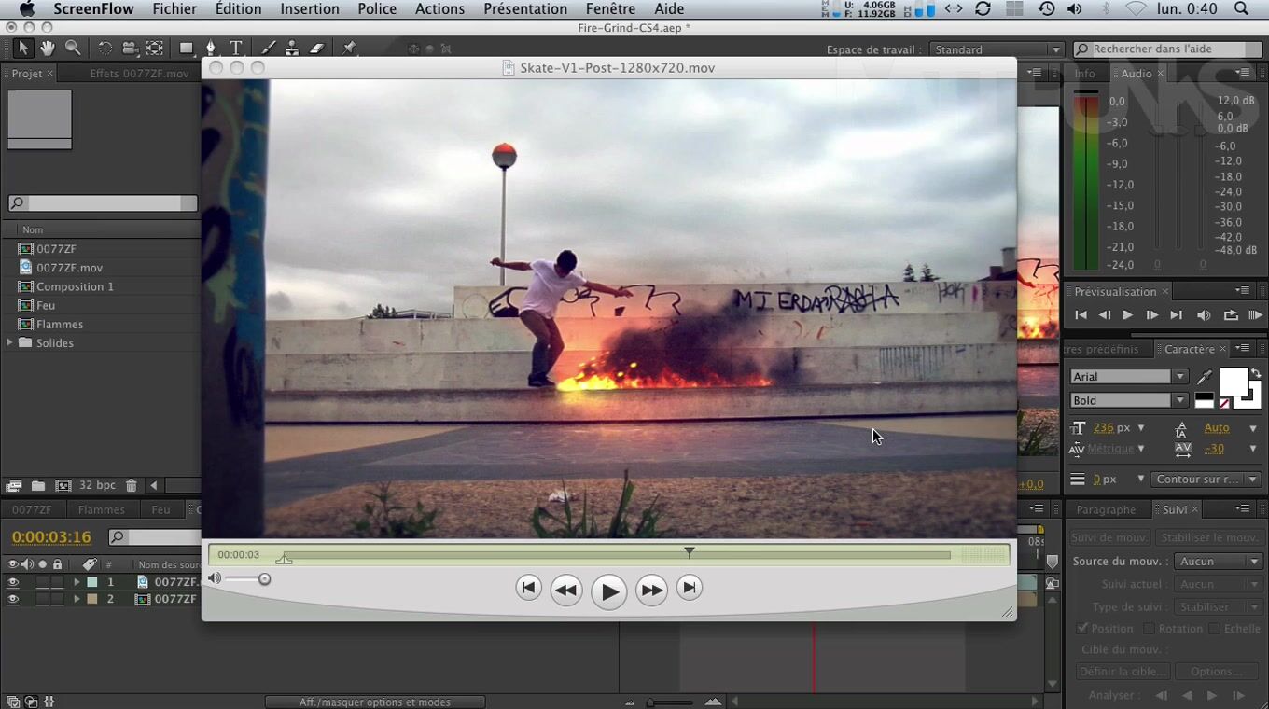Choose the Pen tool

[x=211, y=49]
